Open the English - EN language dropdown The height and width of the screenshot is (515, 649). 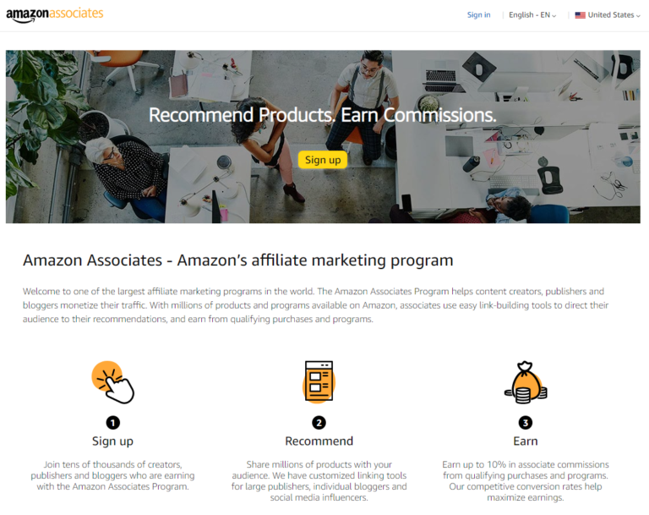click(x=532, y=15)
